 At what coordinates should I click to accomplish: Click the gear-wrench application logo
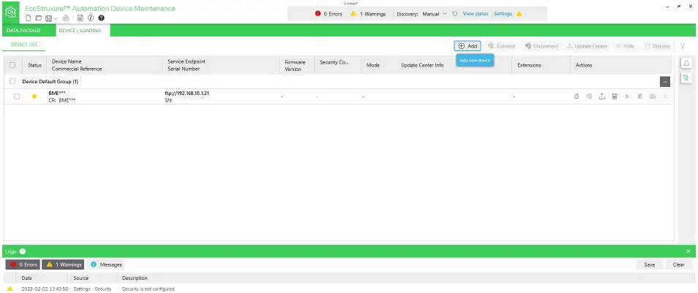11,12
